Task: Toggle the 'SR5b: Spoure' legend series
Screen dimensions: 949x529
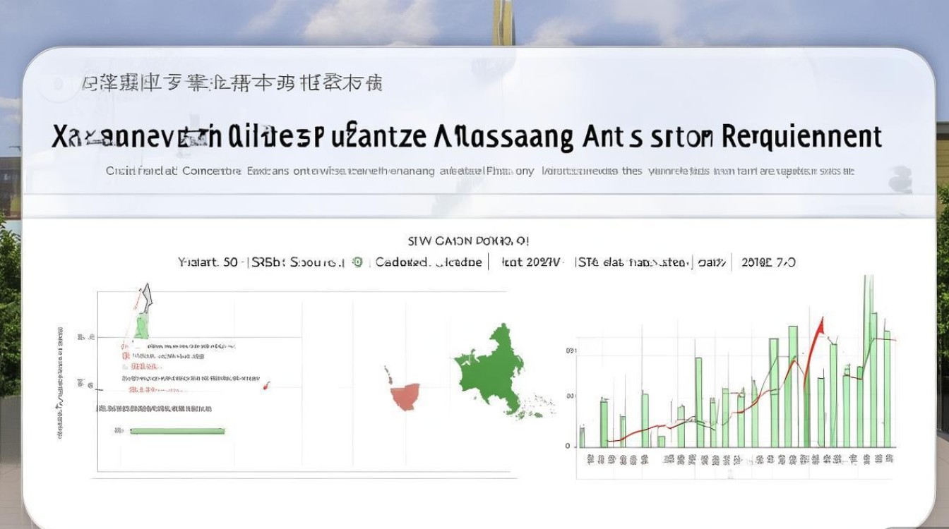Action: coord(294,262)
